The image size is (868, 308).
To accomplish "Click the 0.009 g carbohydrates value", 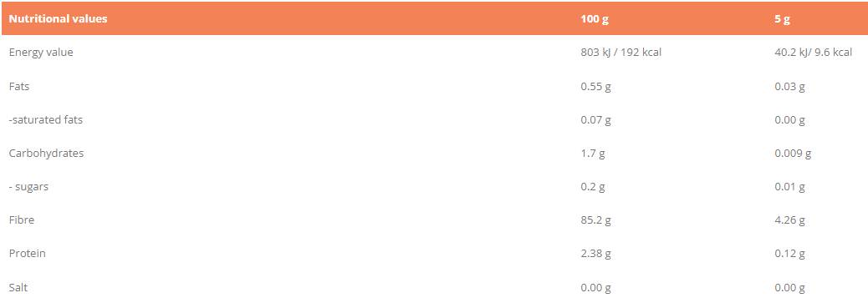I will pyautogui.click(x=793, y=154).
